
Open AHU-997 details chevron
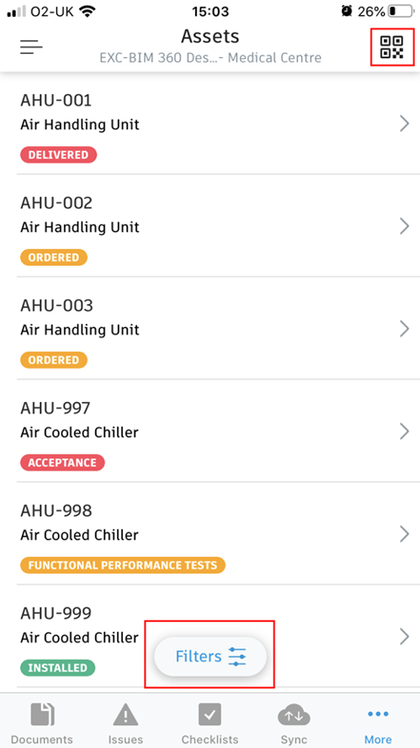click(x=404, y=431)
